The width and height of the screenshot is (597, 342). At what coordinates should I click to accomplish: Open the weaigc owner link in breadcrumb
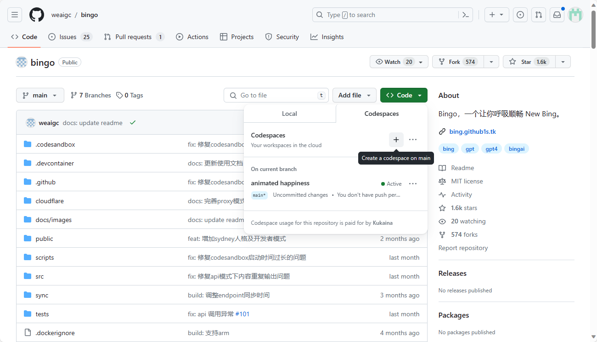pyautogui.click(x=62, y=15)
